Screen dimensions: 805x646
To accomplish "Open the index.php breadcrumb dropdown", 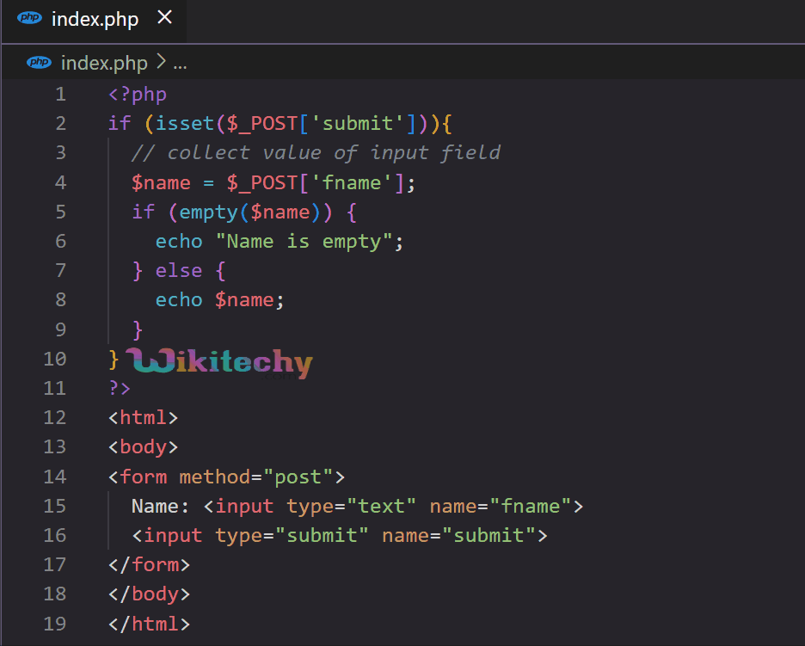I will click(105, 62).
